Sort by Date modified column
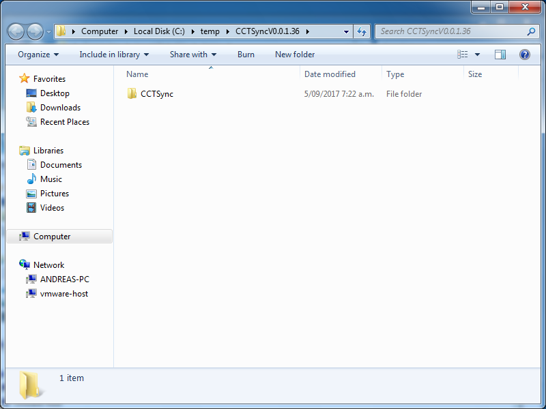Image resolution: width=546 pixels, height=409 pixels. tap(330, 74)
